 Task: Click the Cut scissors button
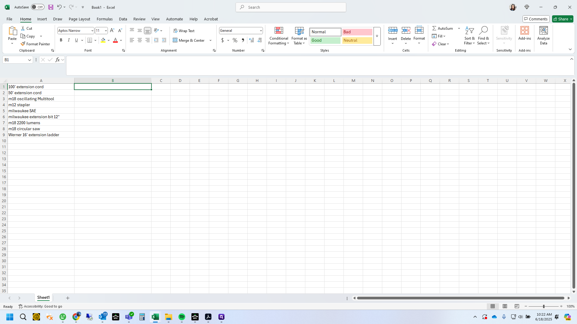point(27,28)
